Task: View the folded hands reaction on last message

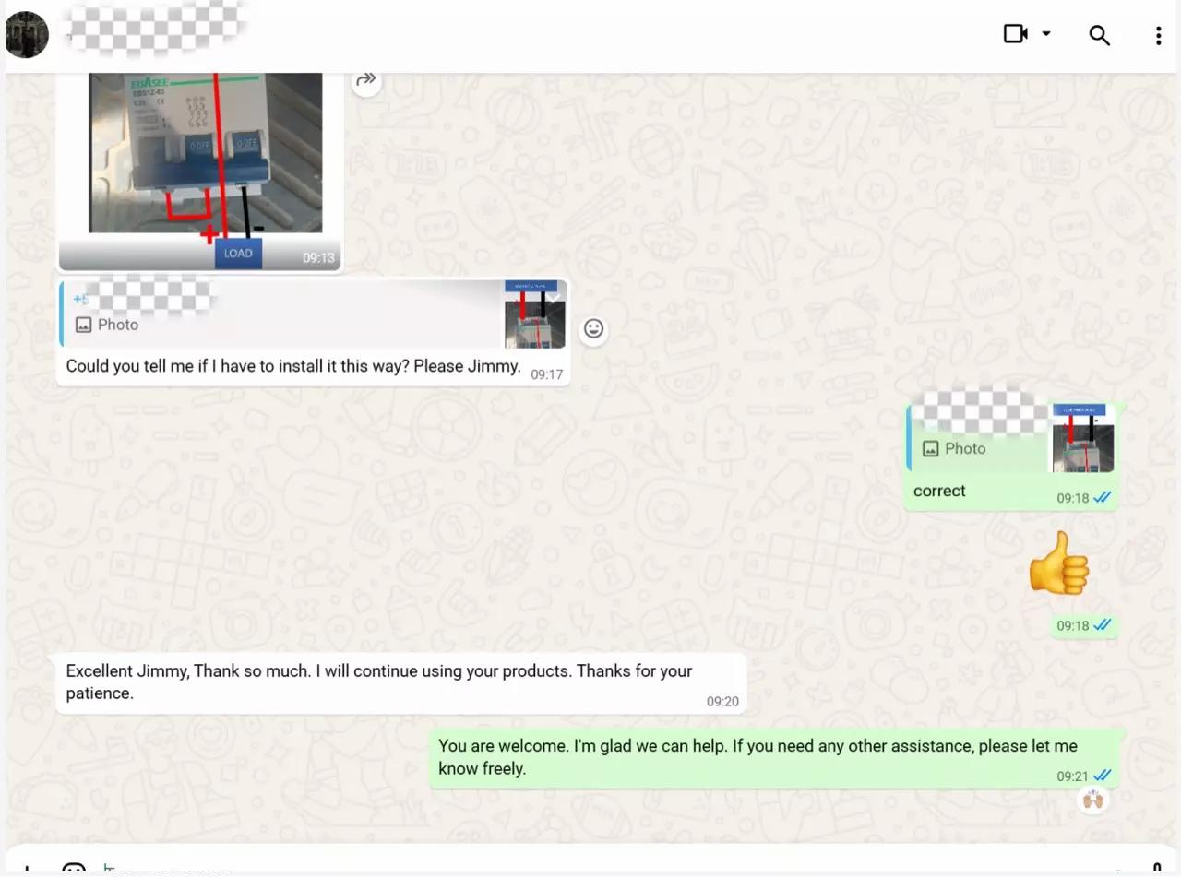Action: (1093, 800)
